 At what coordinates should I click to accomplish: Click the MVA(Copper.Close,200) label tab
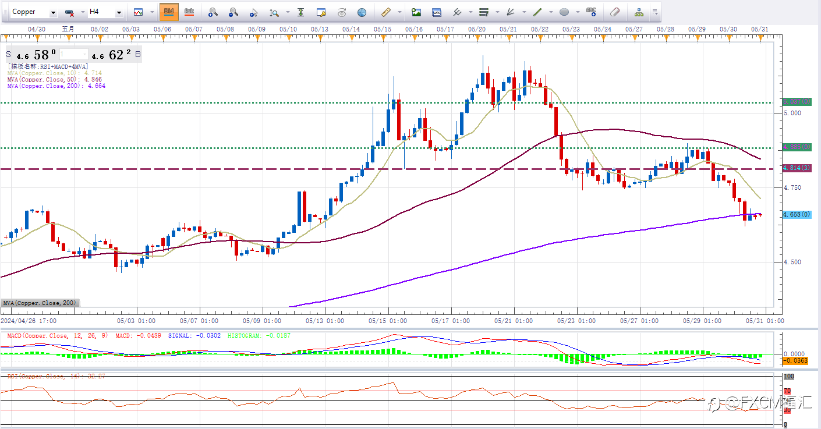[40, 303]
